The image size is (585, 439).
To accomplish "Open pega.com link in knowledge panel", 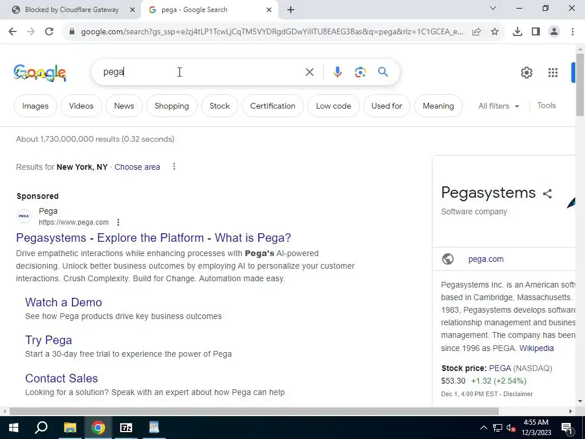I will pos(486,259).
